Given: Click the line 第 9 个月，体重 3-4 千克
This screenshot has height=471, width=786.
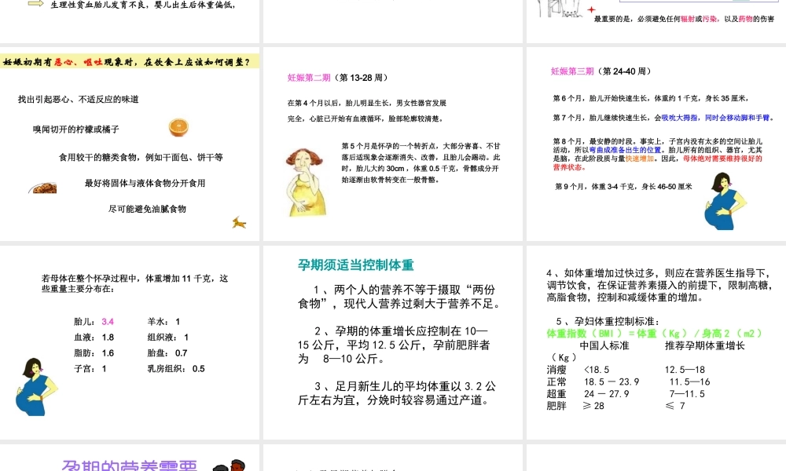Looking at the screenshot, I should (624, 185).
